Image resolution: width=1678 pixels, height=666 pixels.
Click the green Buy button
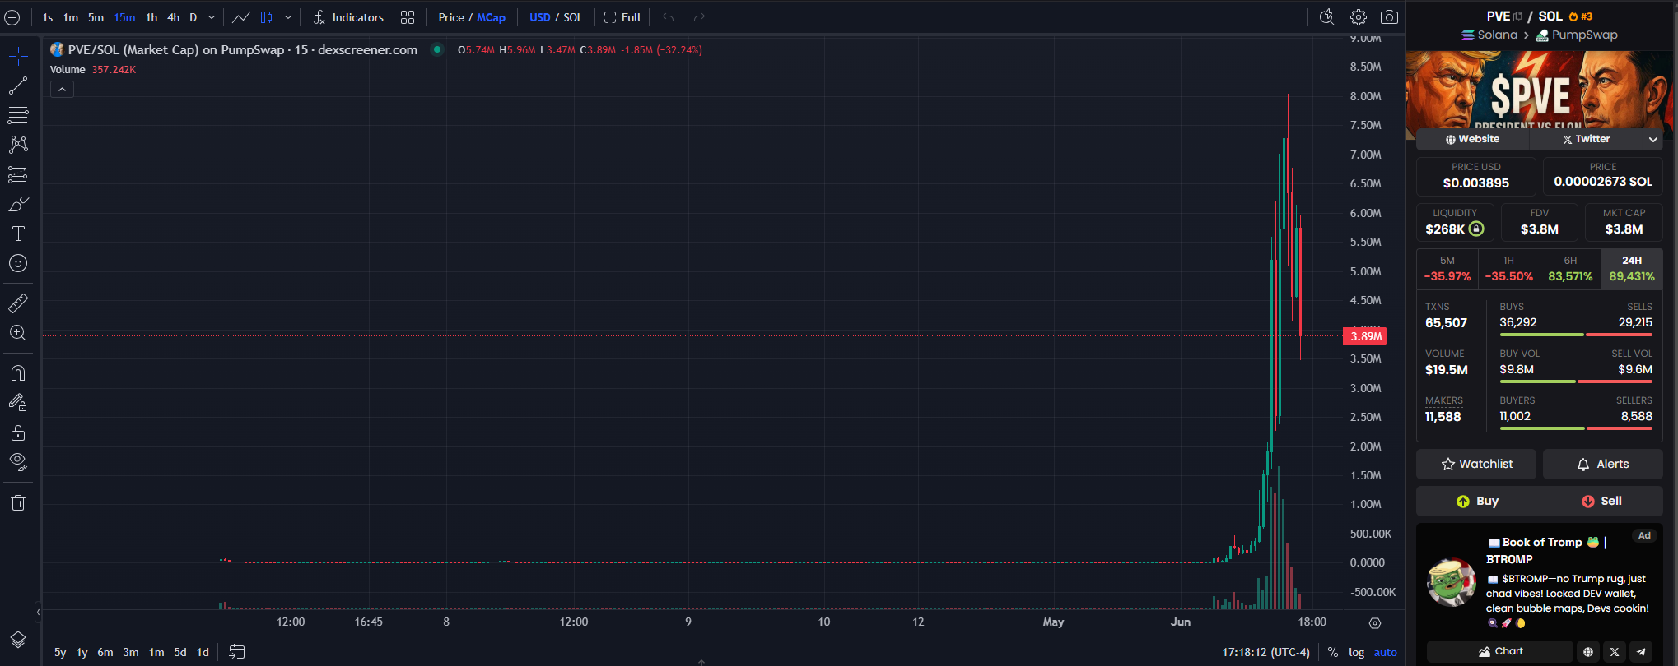coord(1477,501)
